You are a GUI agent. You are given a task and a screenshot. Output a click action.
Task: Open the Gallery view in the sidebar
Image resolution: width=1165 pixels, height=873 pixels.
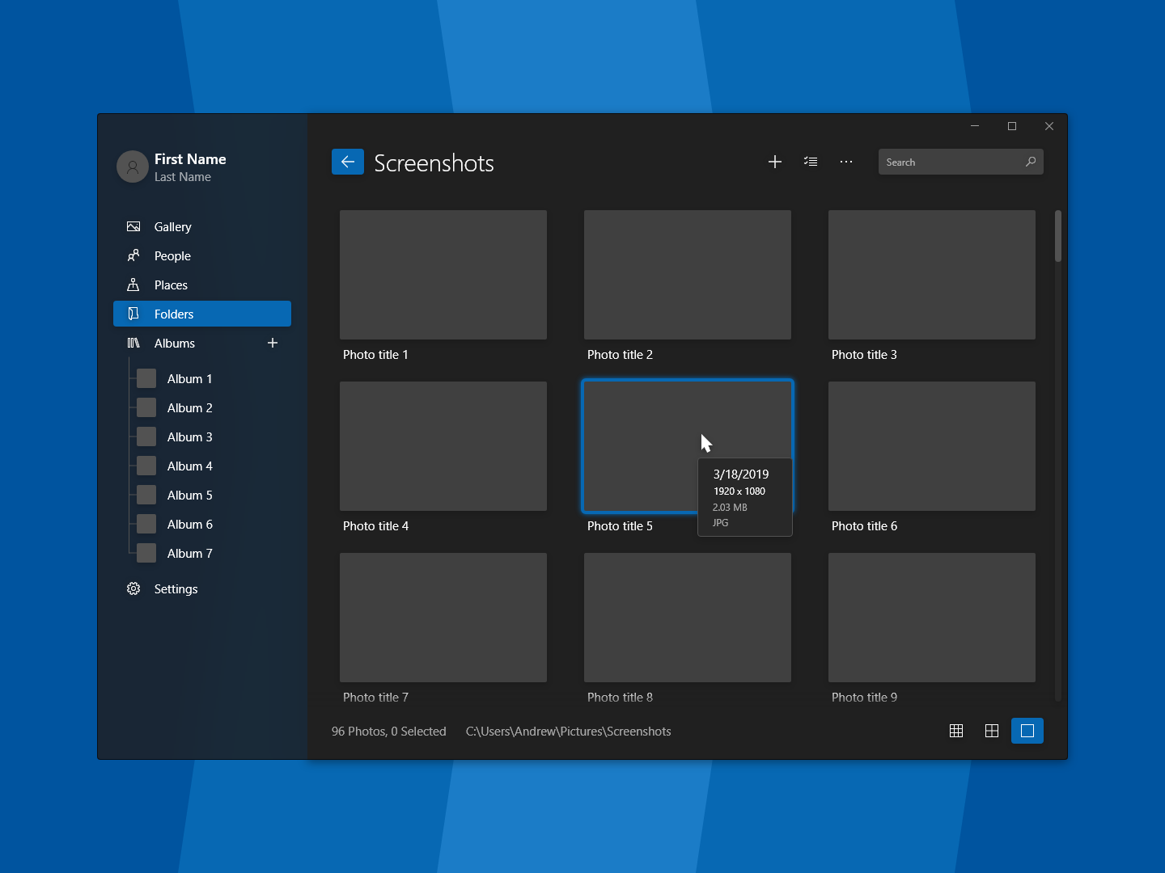pos(171,227)
